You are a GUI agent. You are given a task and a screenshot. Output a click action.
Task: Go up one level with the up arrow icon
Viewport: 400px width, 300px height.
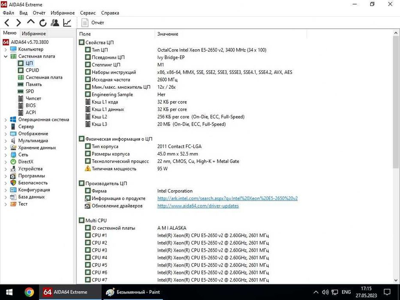[31, 22]
